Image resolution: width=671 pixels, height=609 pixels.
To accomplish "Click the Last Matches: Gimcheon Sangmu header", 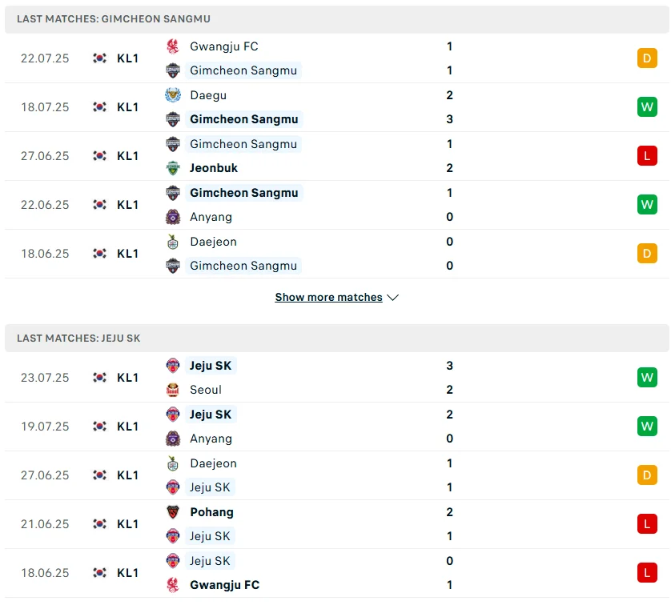I will coord(114,18).
